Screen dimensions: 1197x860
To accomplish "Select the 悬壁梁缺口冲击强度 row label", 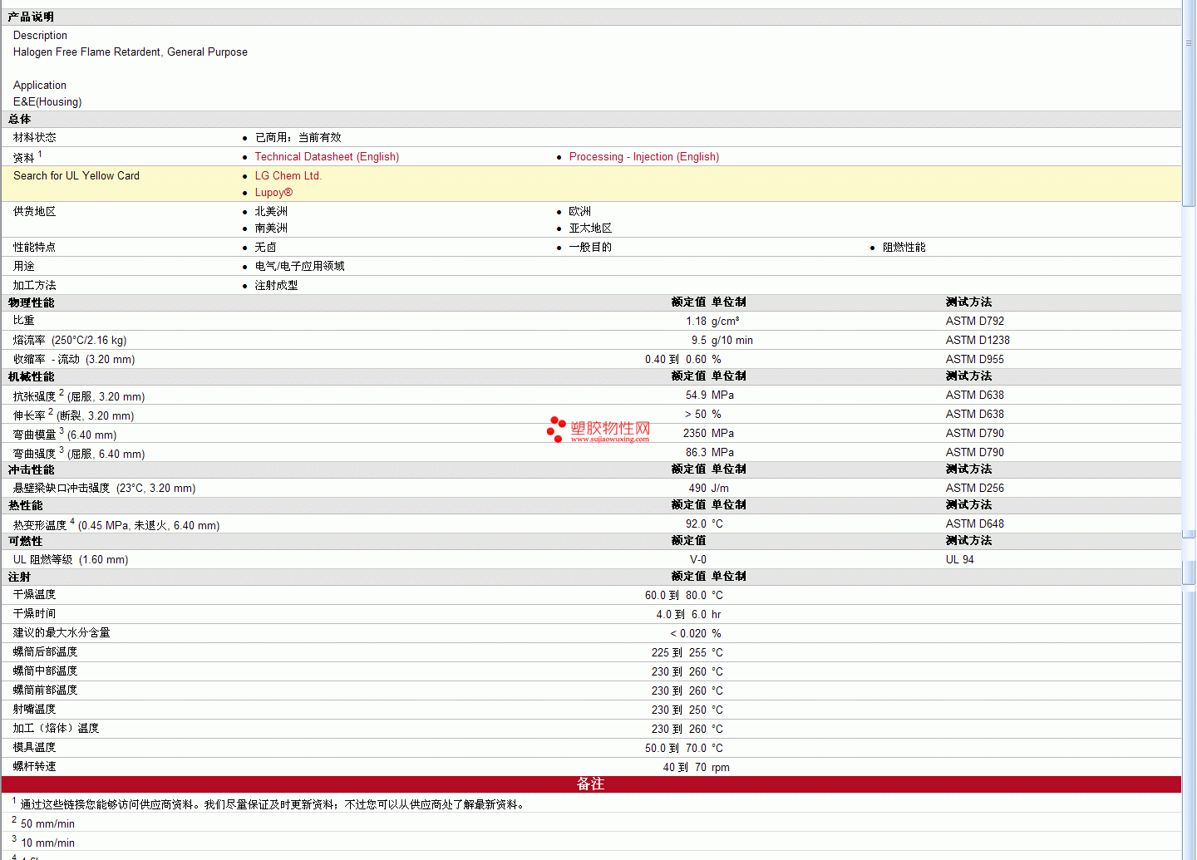I will 62,489.
